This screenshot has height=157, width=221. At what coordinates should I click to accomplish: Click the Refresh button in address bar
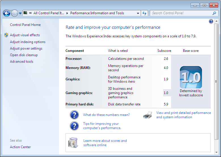144,13
